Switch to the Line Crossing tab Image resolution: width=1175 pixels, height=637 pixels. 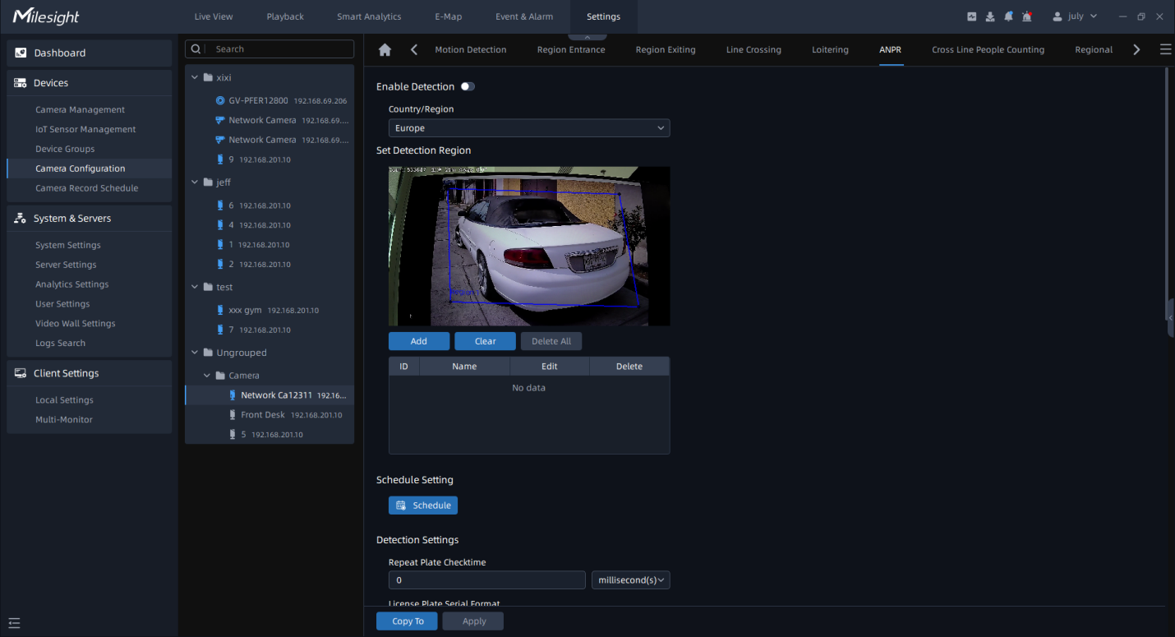point(753,49)
